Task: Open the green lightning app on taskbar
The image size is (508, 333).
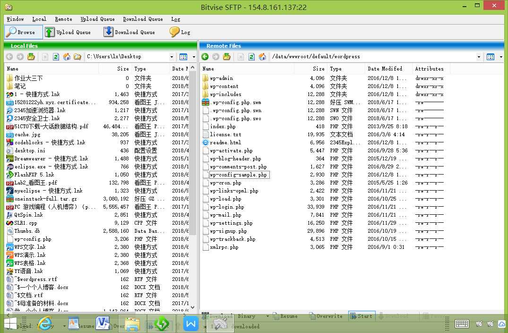Action: 161,324
